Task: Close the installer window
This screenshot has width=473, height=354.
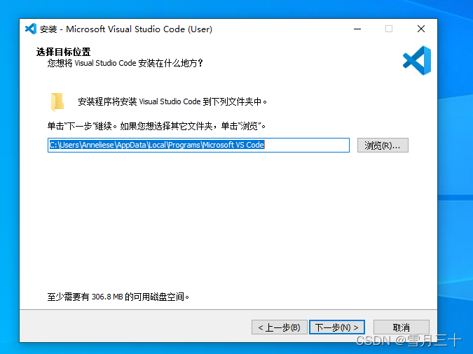Action: 421,29
